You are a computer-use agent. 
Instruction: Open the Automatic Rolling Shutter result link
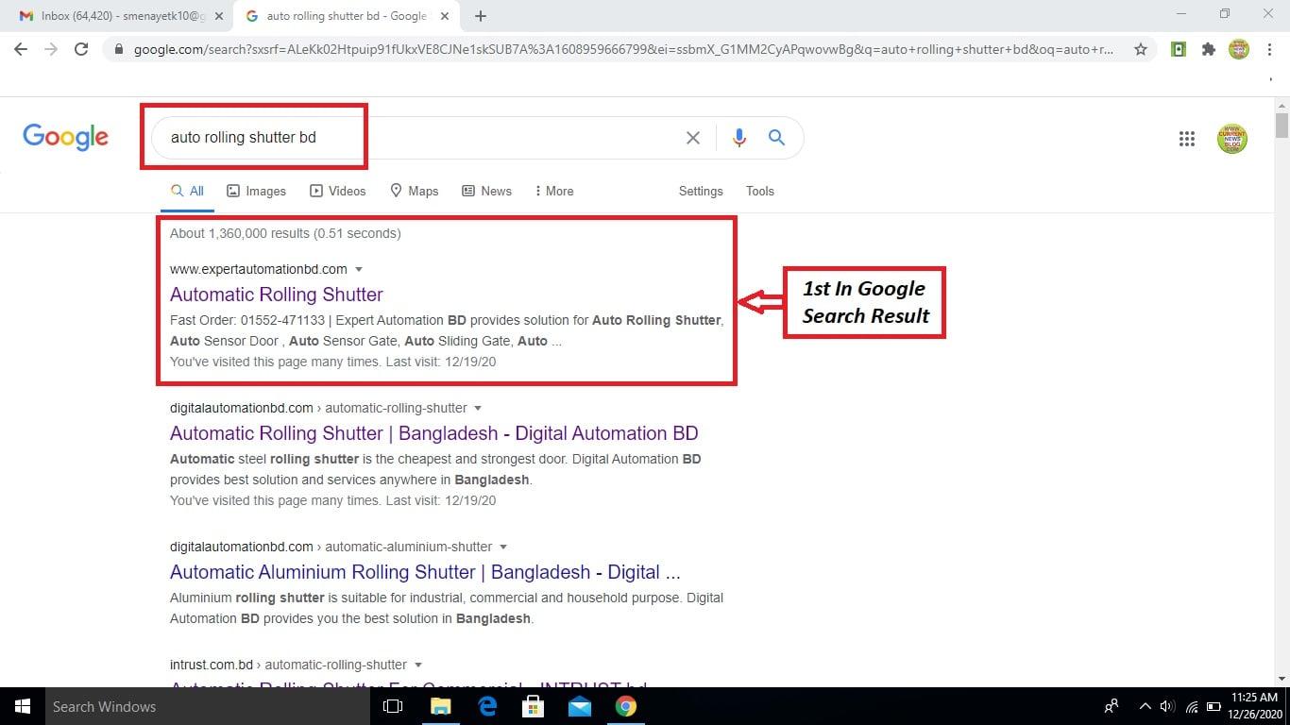click(x=276, y=295)
